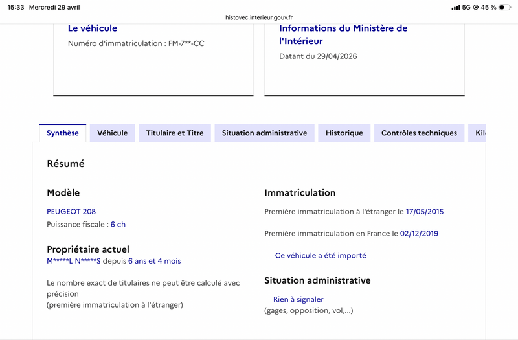
Task: Select the Situation administrative tab
Action: pos(265,133)
